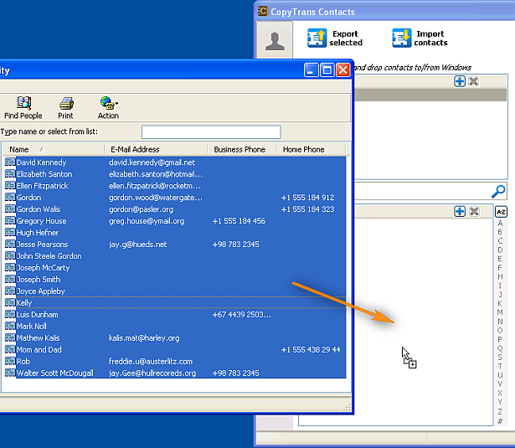Jump to letter M in alphabet index
Screen dimensions: 515x448
coord(500,312)
